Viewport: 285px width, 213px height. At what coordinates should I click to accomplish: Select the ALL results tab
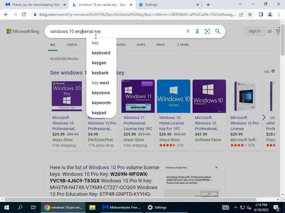[x=53, y=45]
